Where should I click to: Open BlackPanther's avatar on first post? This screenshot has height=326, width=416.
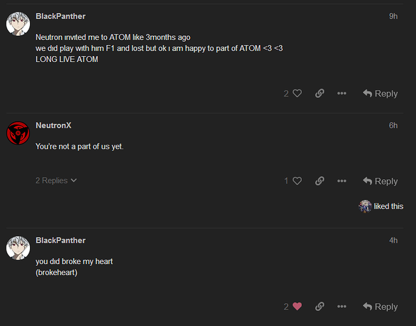(18, 24)
